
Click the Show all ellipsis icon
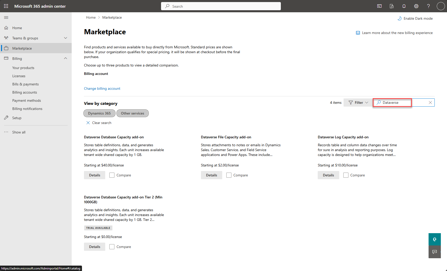coord(6,132)
